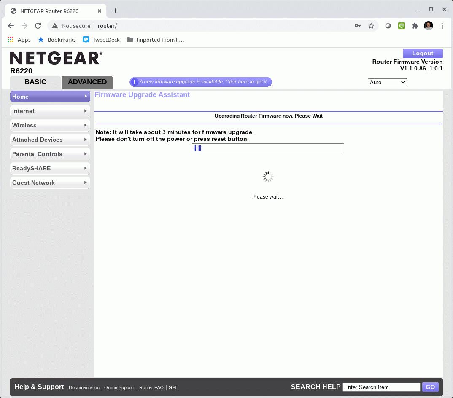Click the Logout button
This screenshot has height=398, width=453.
pyautogui.click(x=423, y=54)
